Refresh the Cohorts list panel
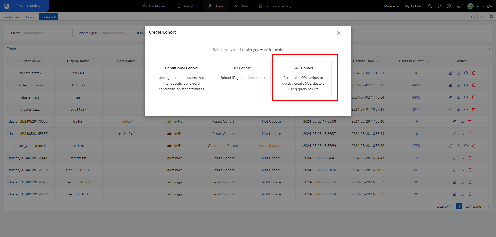The height and width of the screenshot is (237, 496). [x=488, y=49]
